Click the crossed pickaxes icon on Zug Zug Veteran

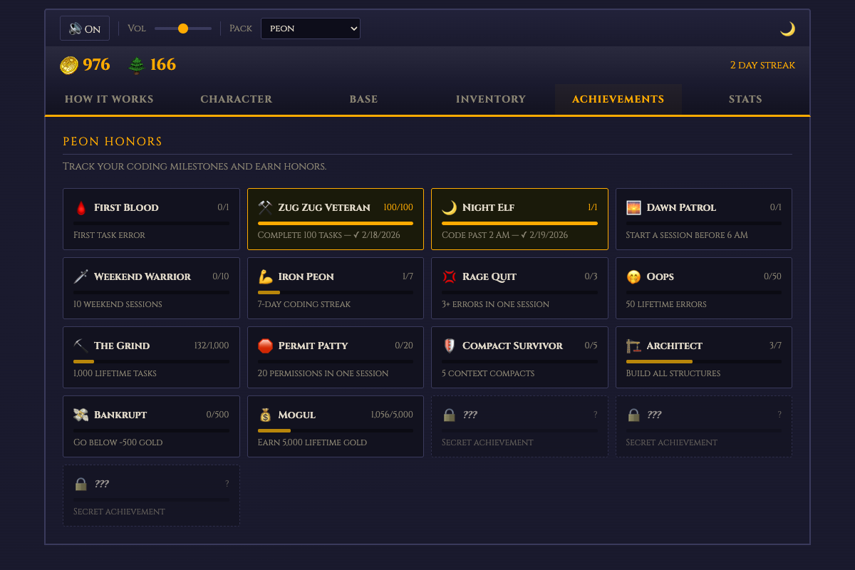(265, 208)
